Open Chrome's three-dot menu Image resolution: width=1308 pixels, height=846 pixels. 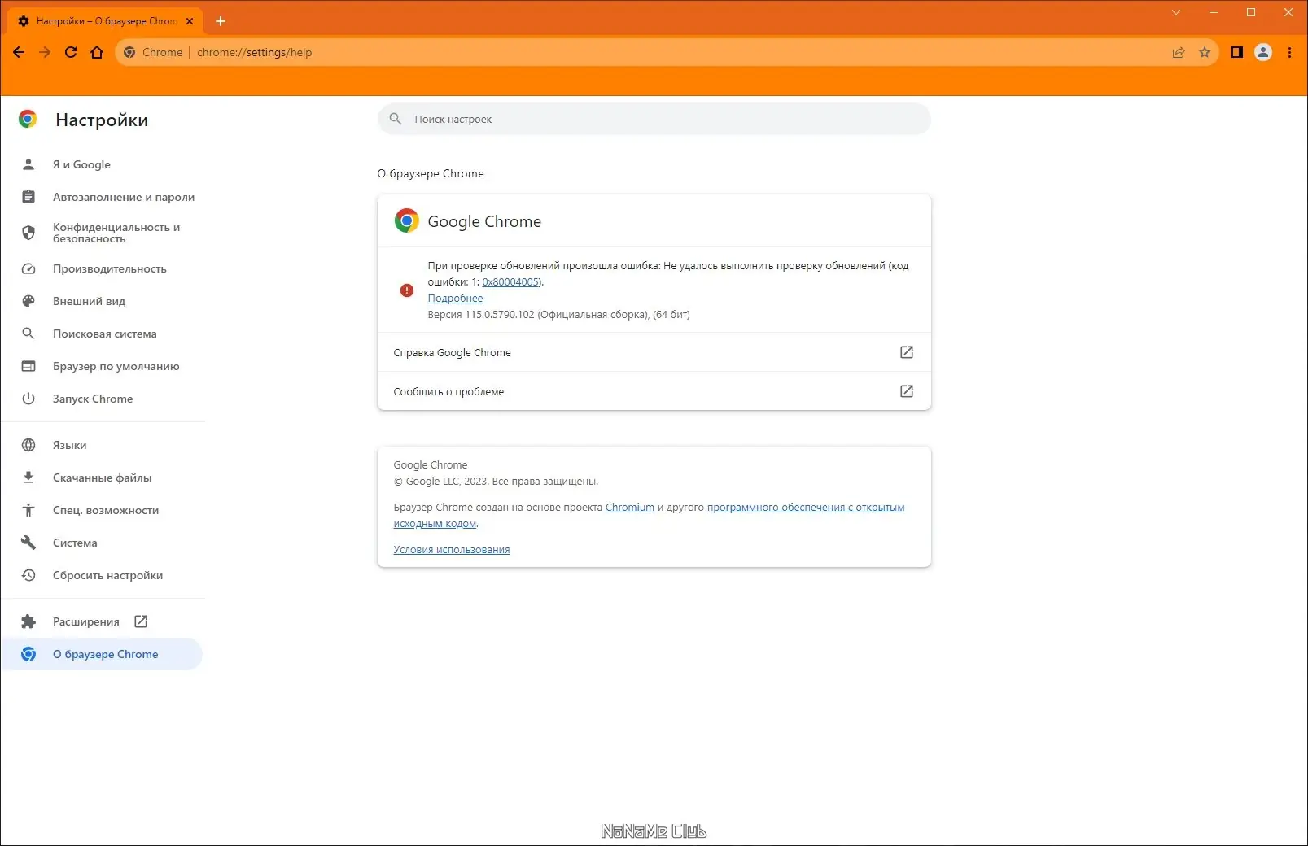click(1289, 52)
